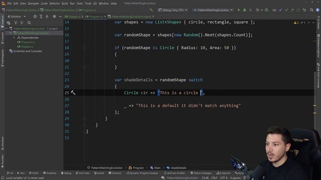This screenshot has width=321, height=180.
Task: Hide the Solution panel with minus icon
Action: pyautogui.click(x=60, y=16)
